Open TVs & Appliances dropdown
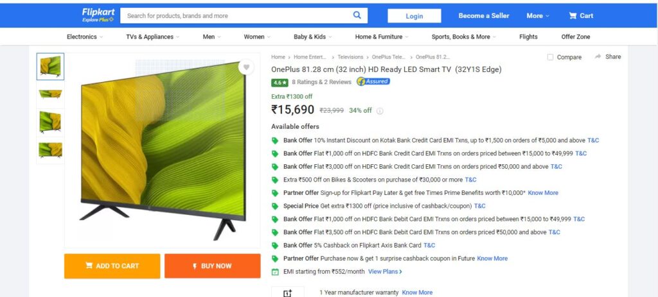Viewport: 658px width, 297px height. click(x=153, y=37)
